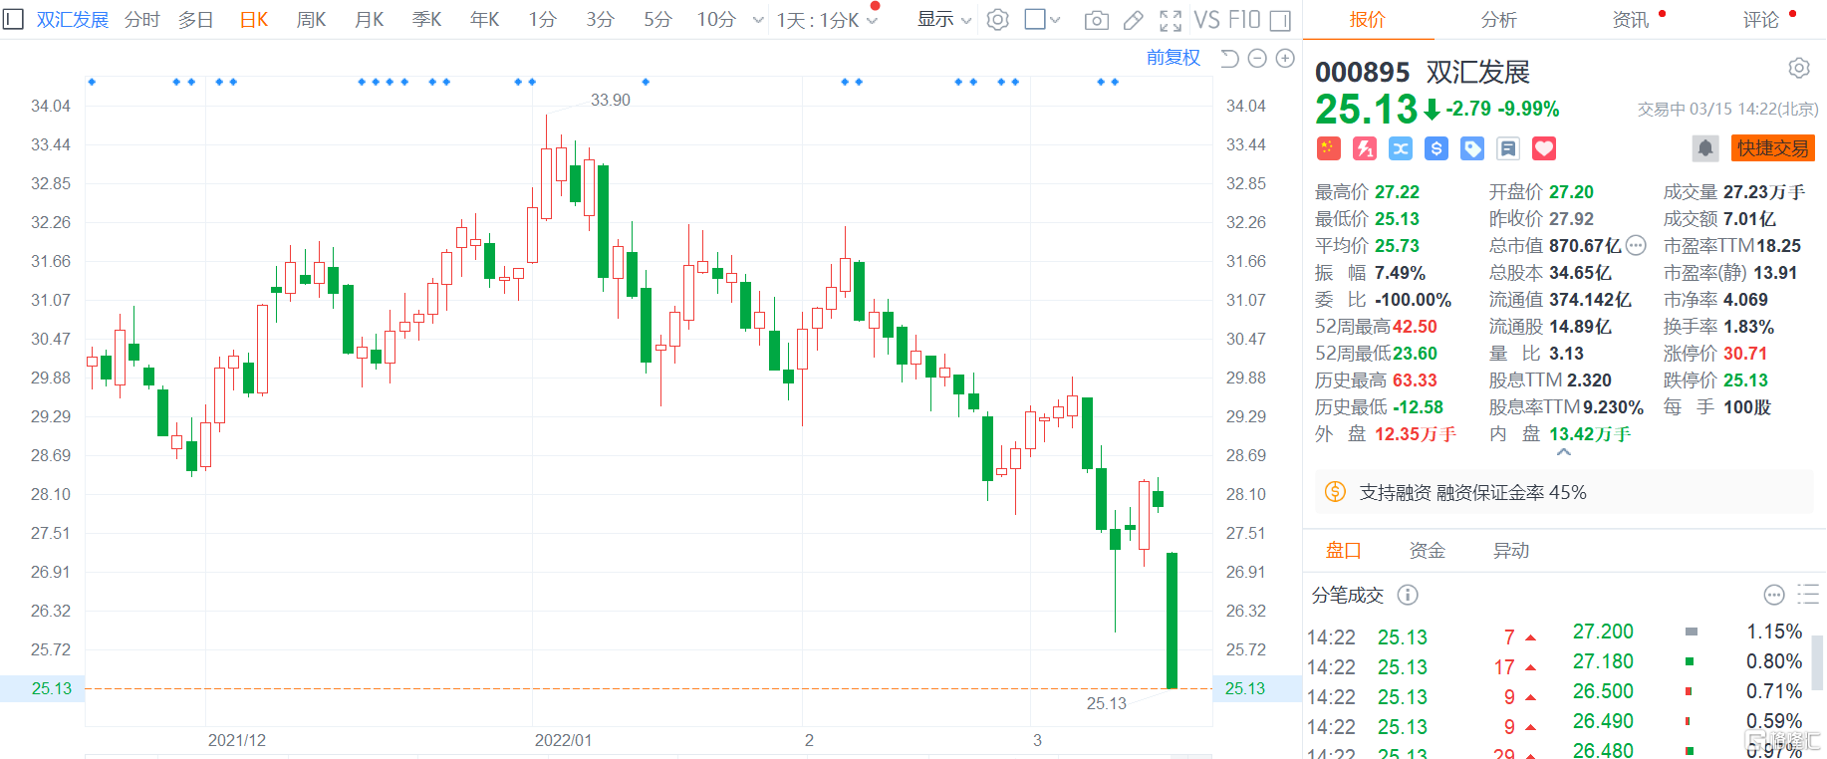Click the 2022/01 date axis label
This screenshot has width=1827, height=759.
(563, 740)
